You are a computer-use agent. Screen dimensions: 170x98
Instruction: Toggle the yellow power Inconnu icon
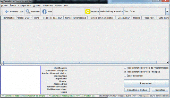(88, 12)
